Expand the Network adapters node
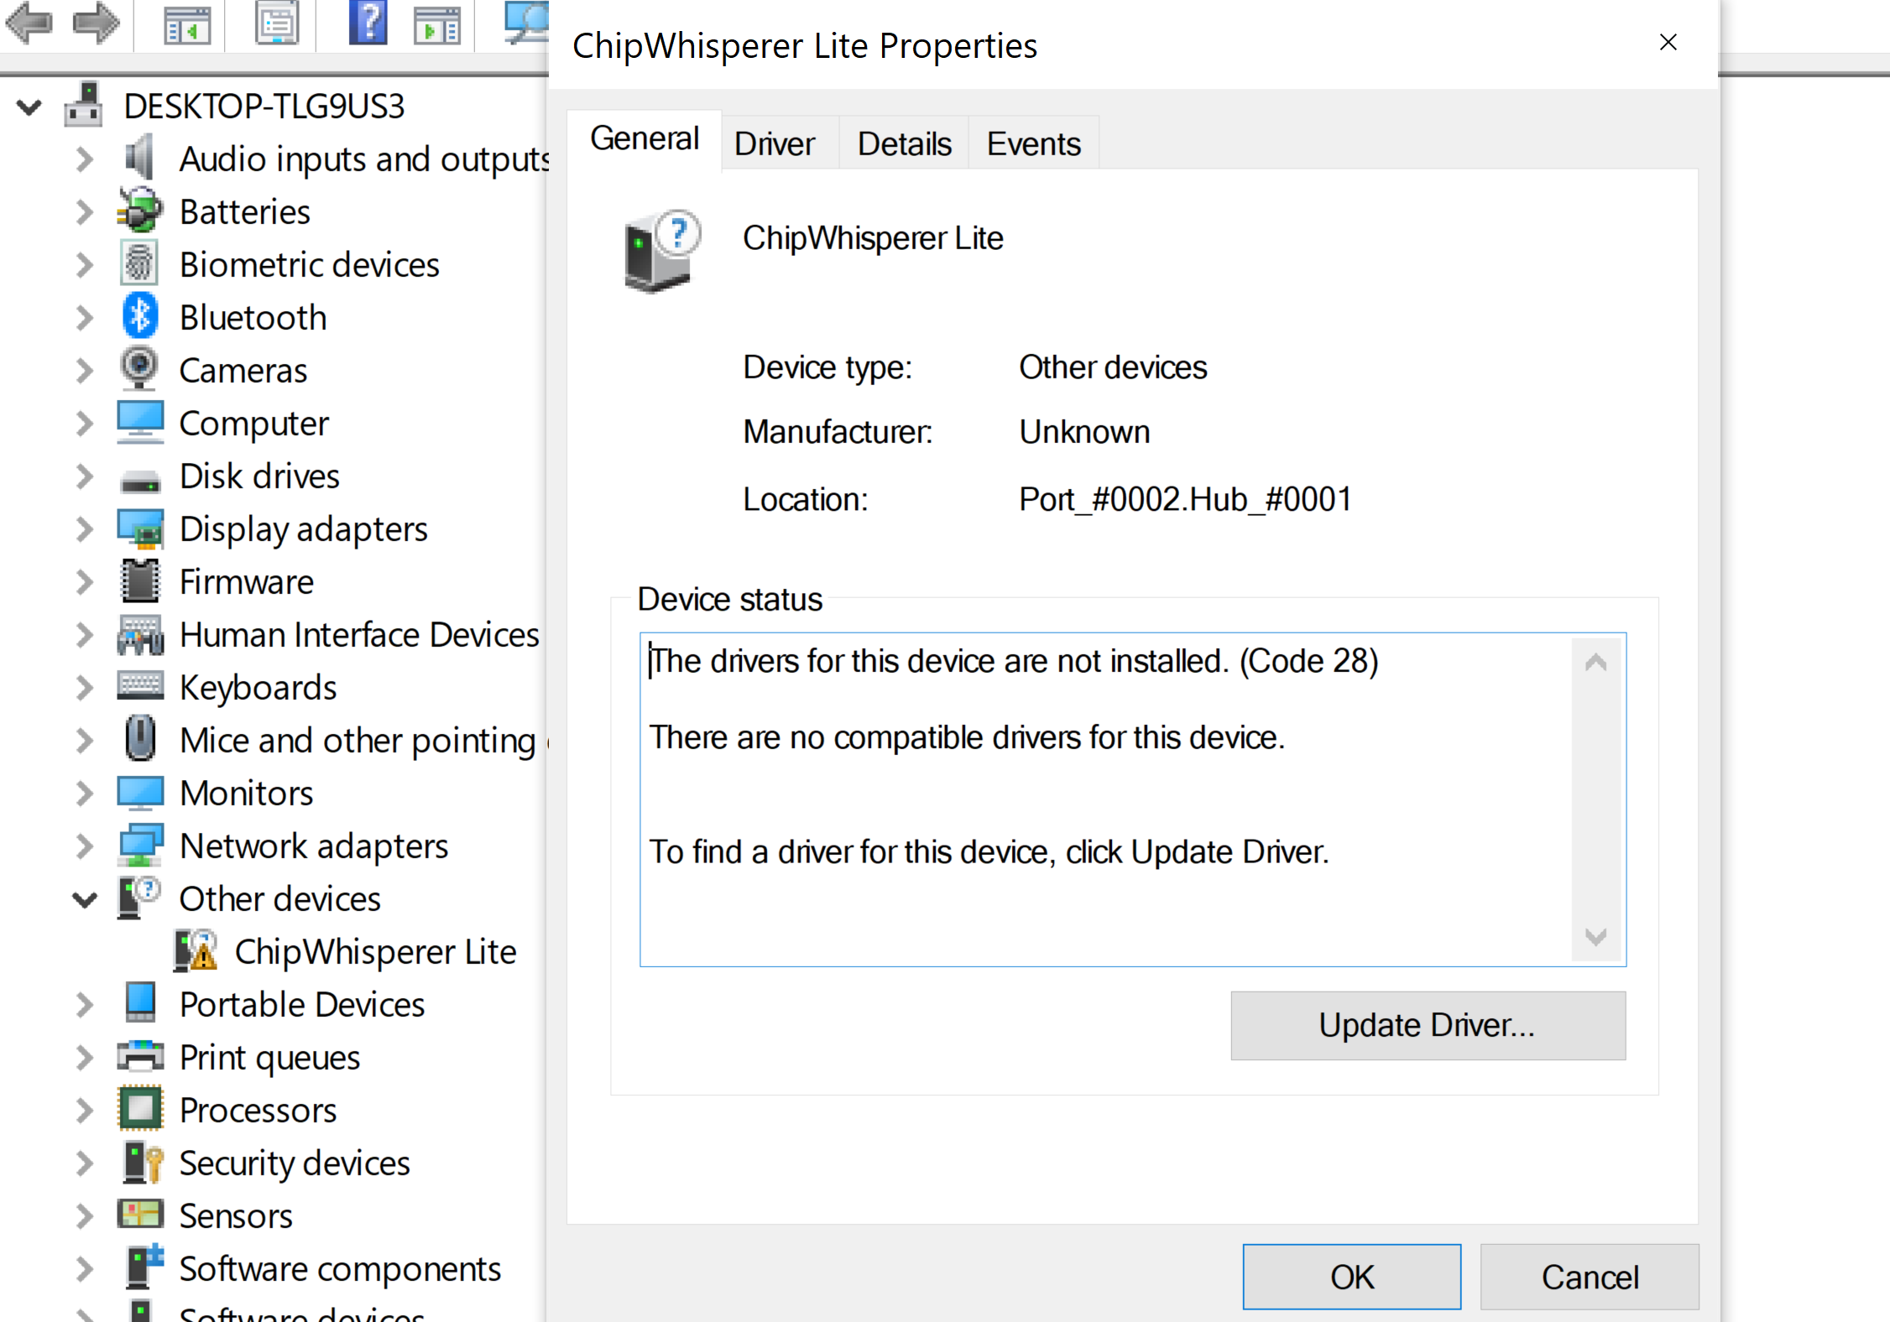1890x1322 pixels. pyautogui.click(x=84, y=846)
